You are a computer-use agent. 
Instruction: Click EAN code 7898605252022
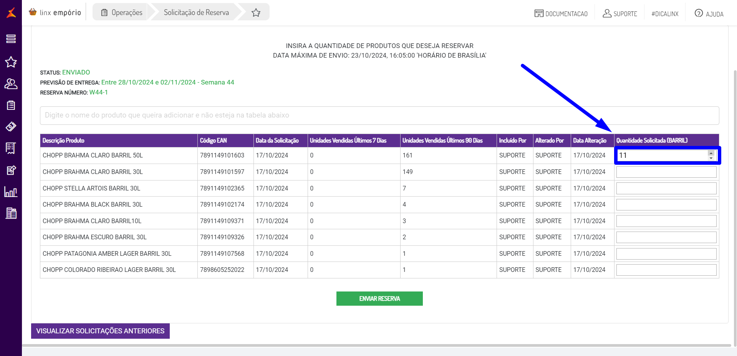pyautogui.click(x=222, y=270)
